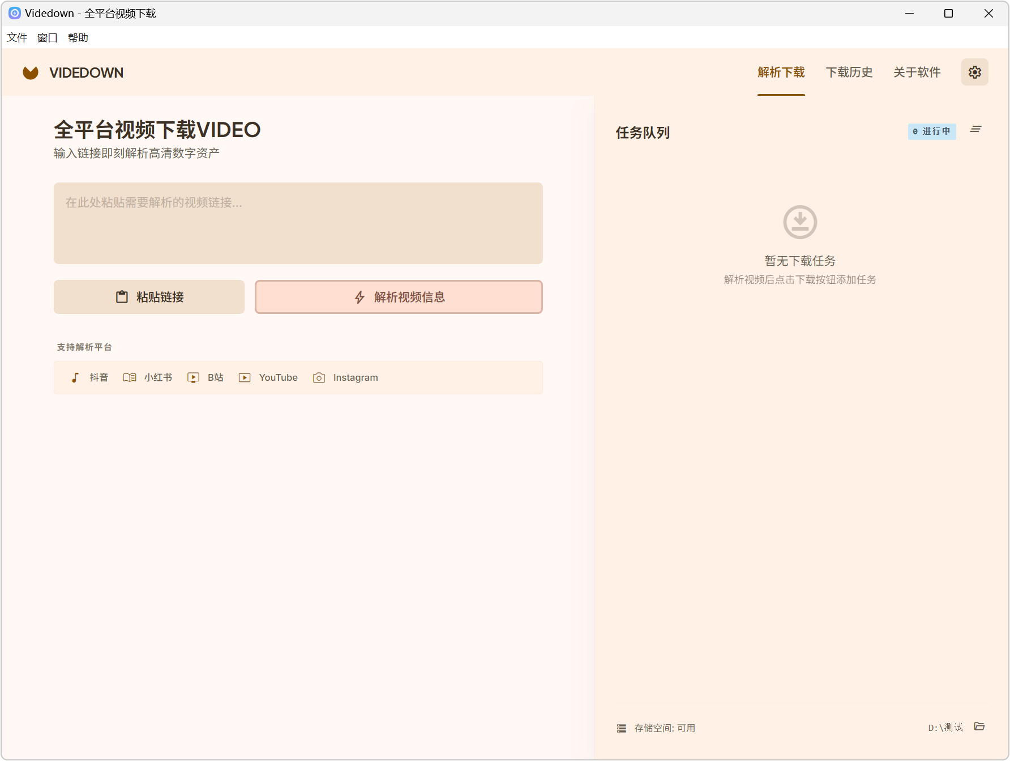
Task: Click the empty download queue arrow icon
Action: [x=800, y=222]
